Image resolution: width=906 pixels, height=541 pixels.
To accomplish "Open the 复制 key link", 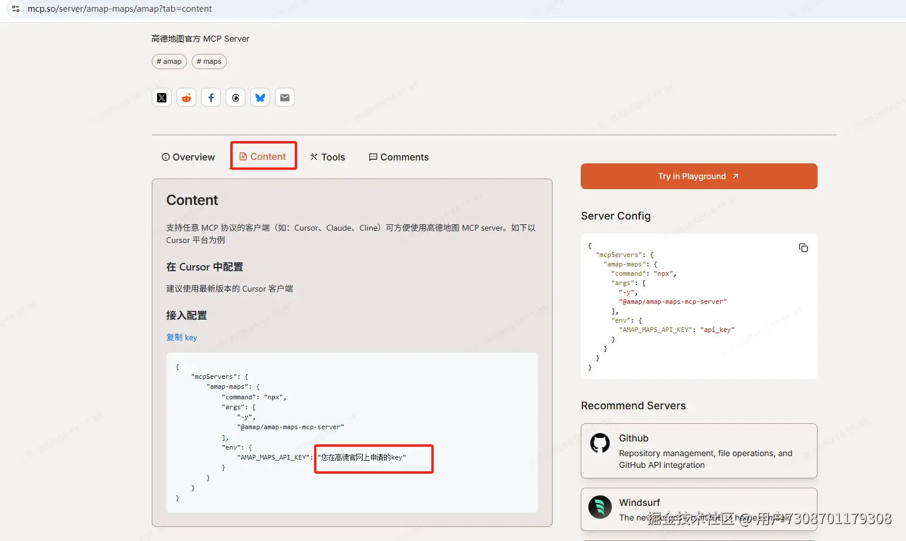I will 182,337.
